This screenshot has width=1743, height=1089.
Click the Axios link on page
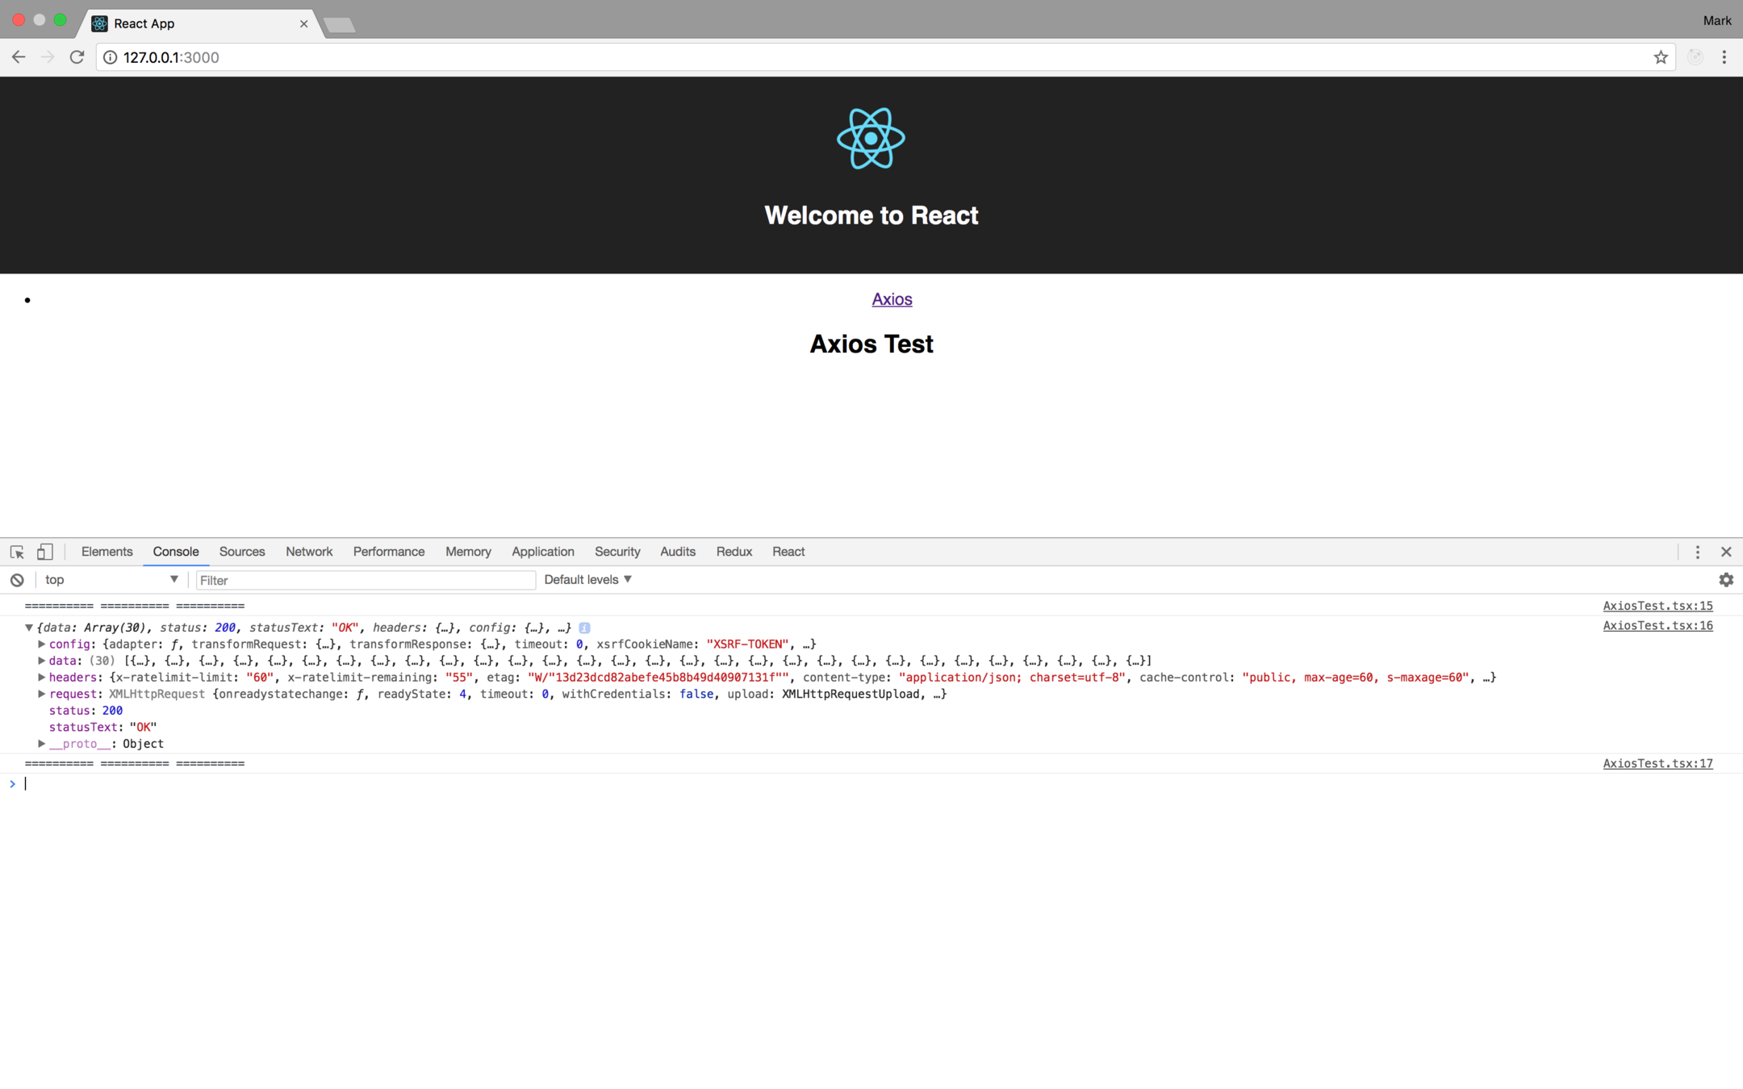pyautogui.click(x=892, y=299)
